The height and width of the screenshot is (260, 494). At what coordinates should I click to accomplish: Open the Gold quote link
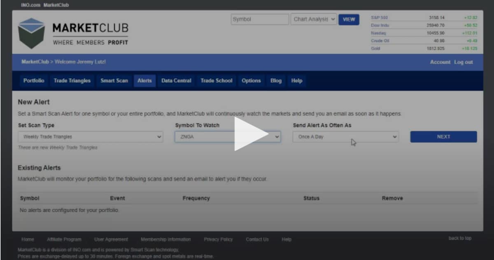pyautogui.click(x=375, y=49)
